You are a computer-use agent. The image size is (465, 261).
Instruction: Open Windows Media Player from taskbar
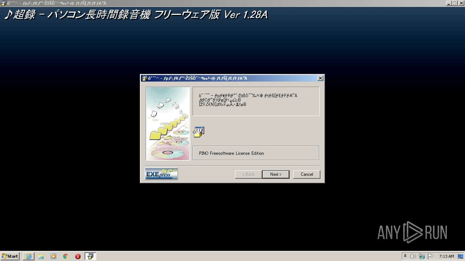pyautogui.click(x=53, y=256)
